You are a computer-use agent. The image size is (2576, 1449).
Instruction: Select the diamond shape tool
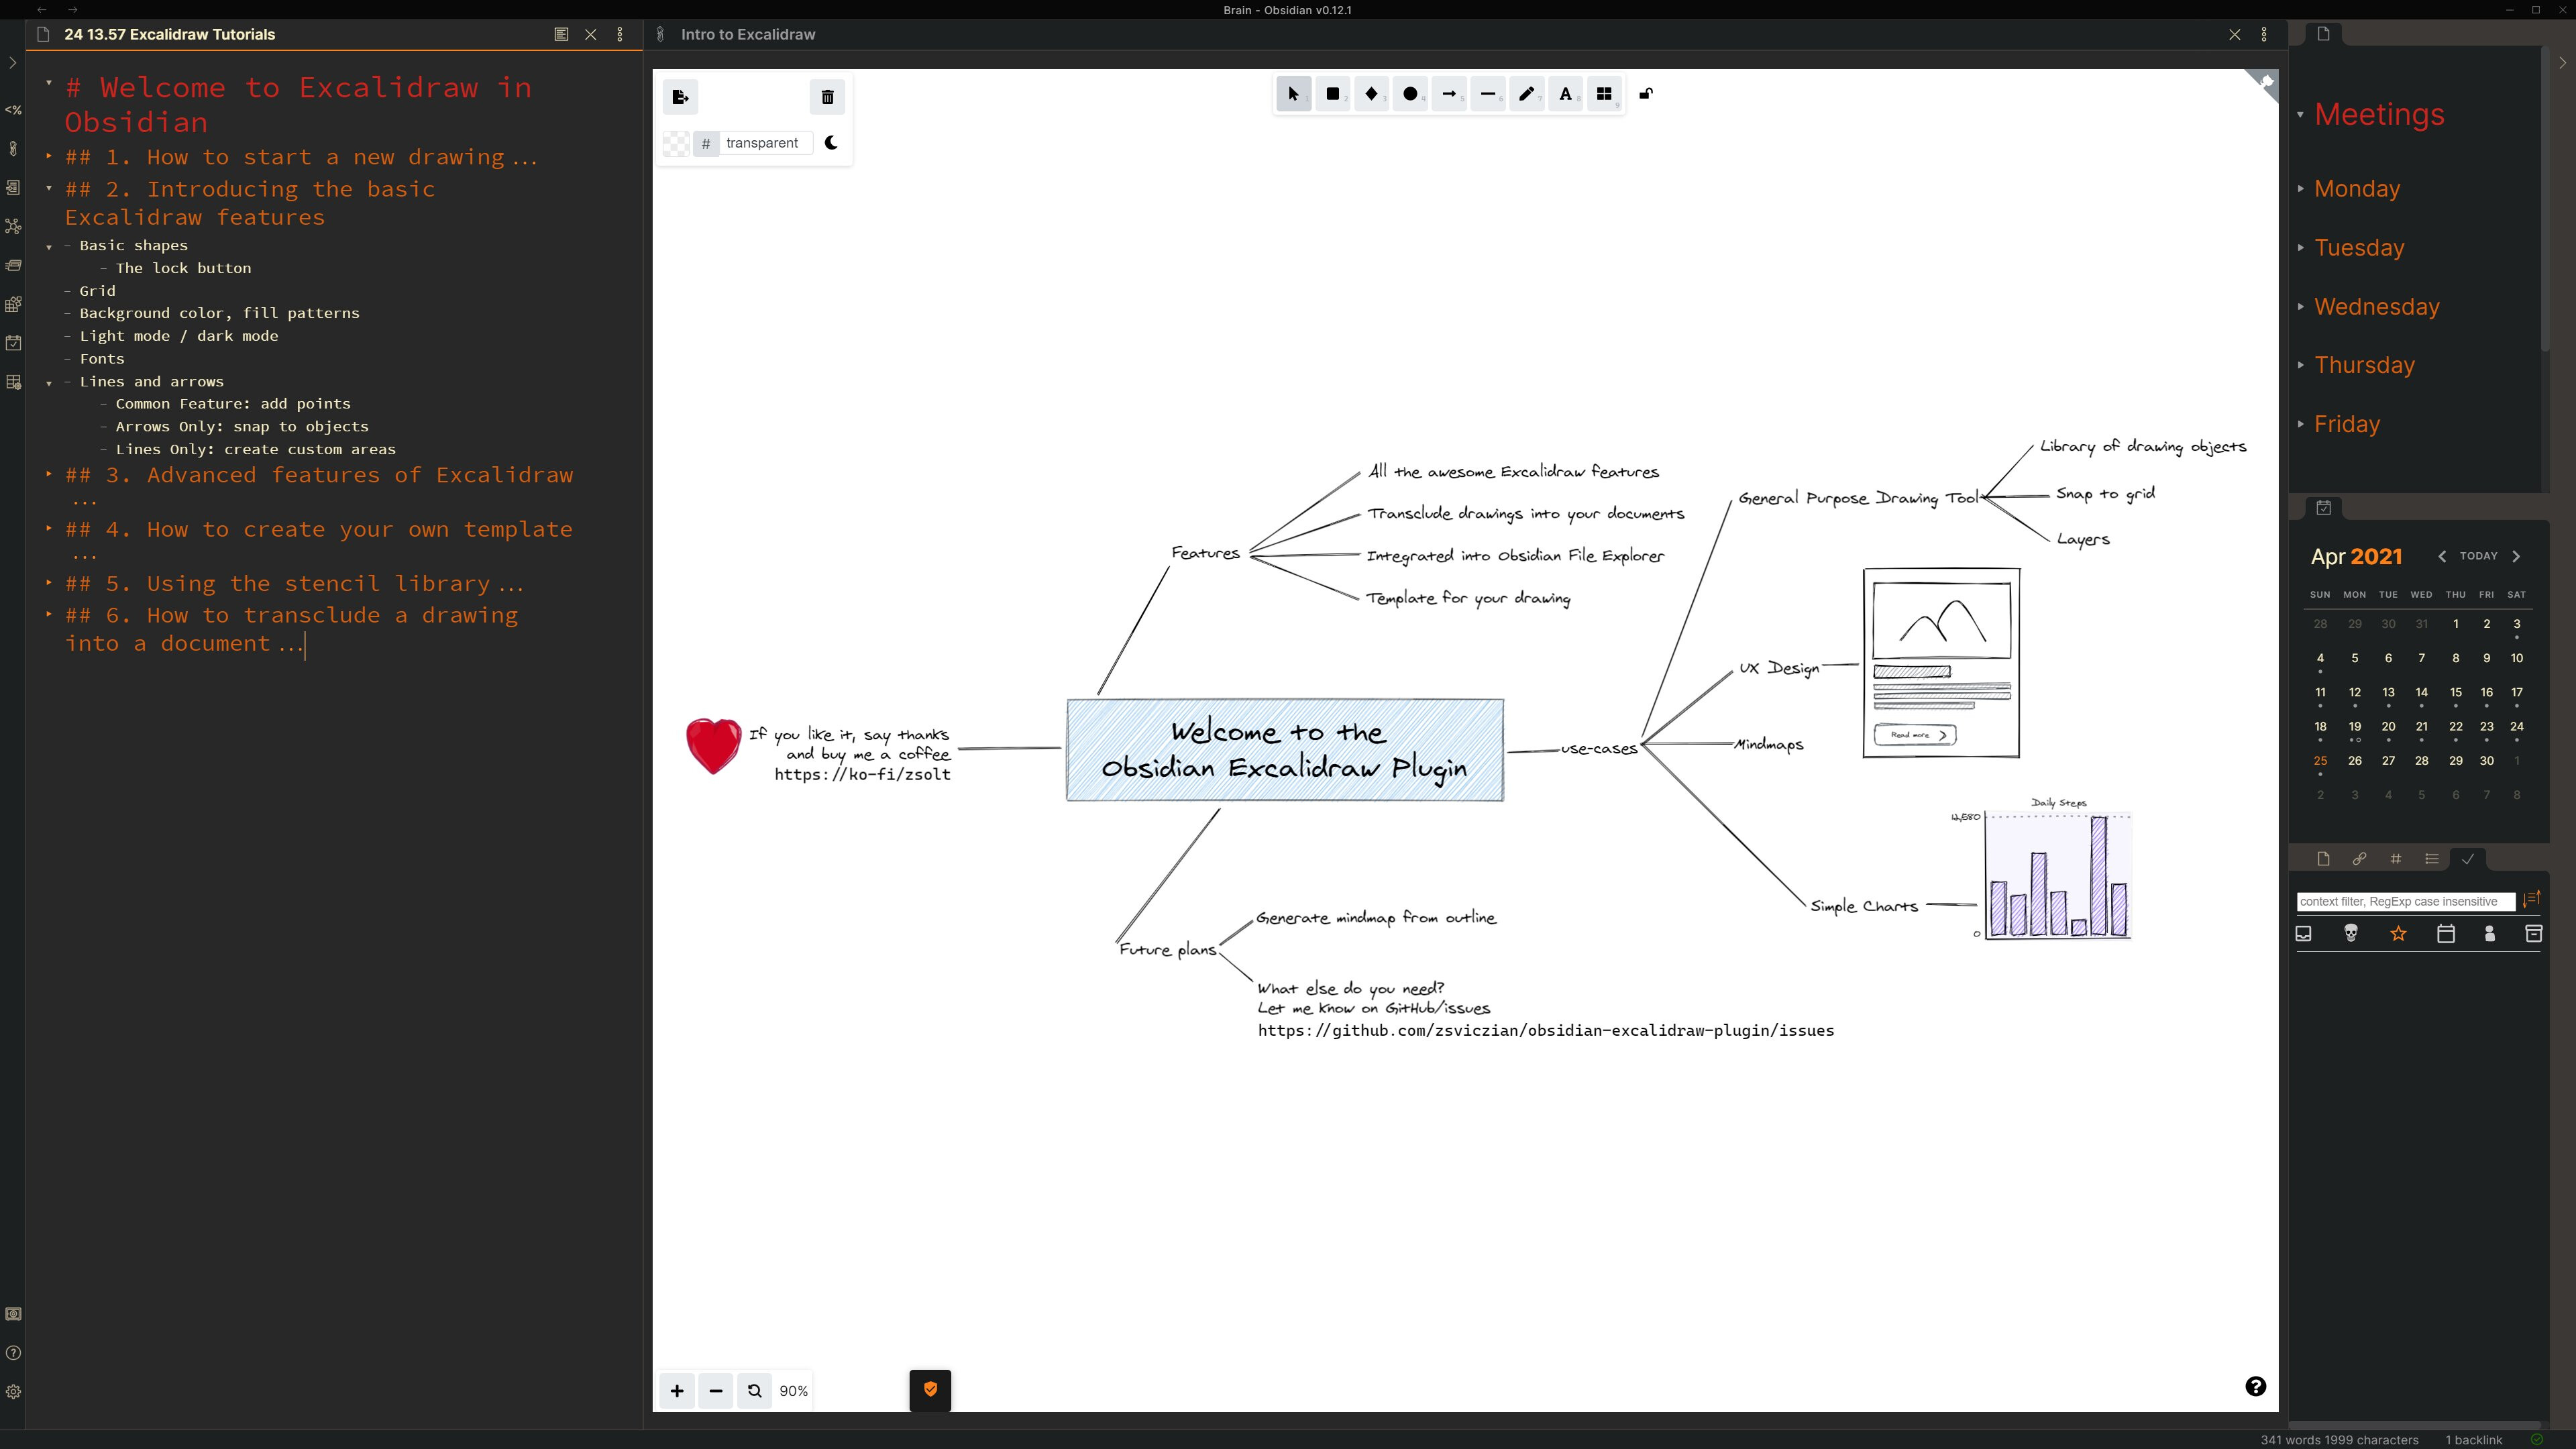[x=1371, y=94]
